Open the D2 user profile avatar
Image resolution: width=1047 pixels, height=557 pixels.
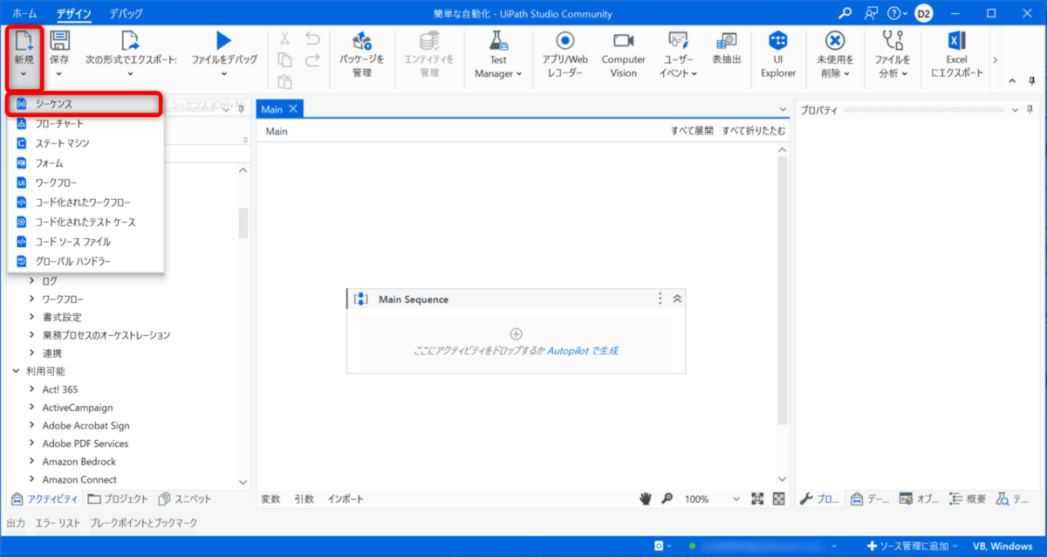pos(923,13)
